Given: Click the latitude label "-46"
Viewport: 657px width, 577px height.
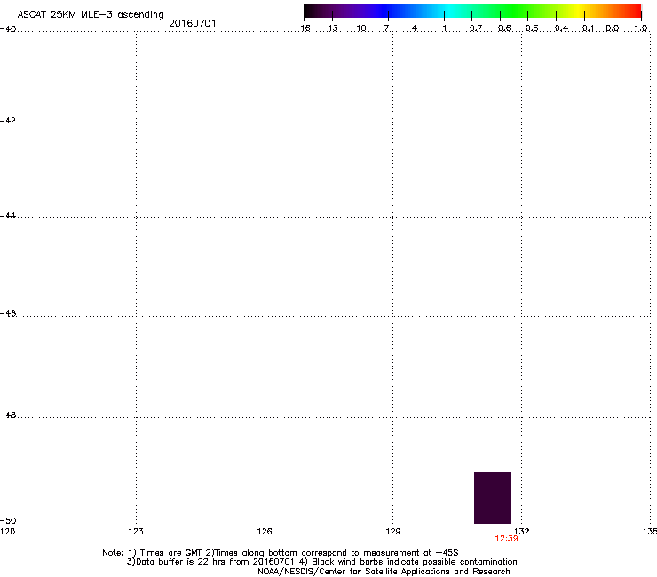Looking at the screenshot, I should [x=8, y=313].
